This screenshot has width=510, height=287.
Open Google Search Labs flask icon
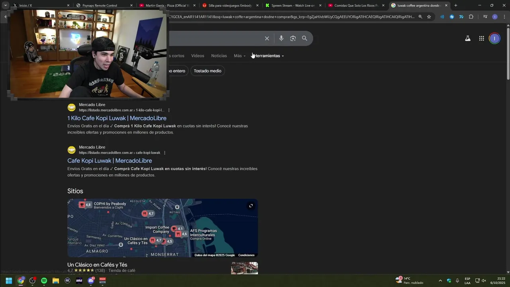click(x=468, y=38)
